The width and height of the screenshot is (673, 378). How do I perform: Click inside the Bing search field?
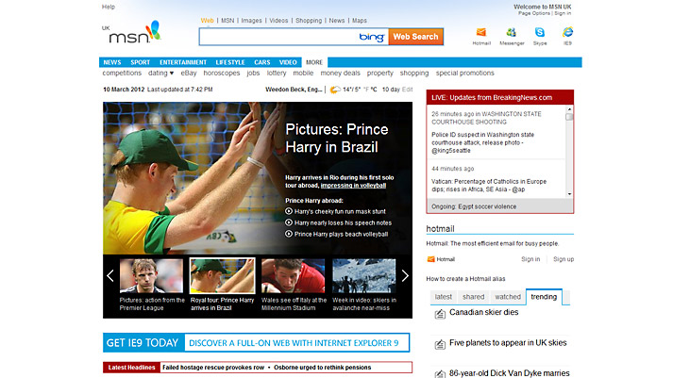(278, 37)
